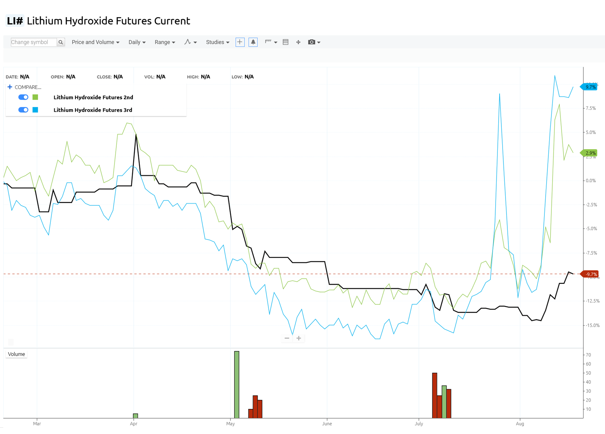This screenshot has height=434, width=605.
Task: Click the symbol search magnifier icon
Action: [x=61, y=42]
